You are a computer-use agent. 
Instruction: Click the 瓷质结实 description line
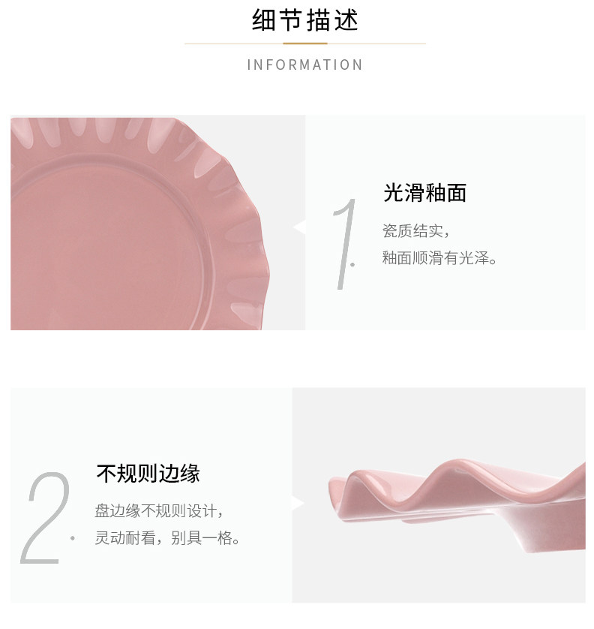tap(415, 231)
